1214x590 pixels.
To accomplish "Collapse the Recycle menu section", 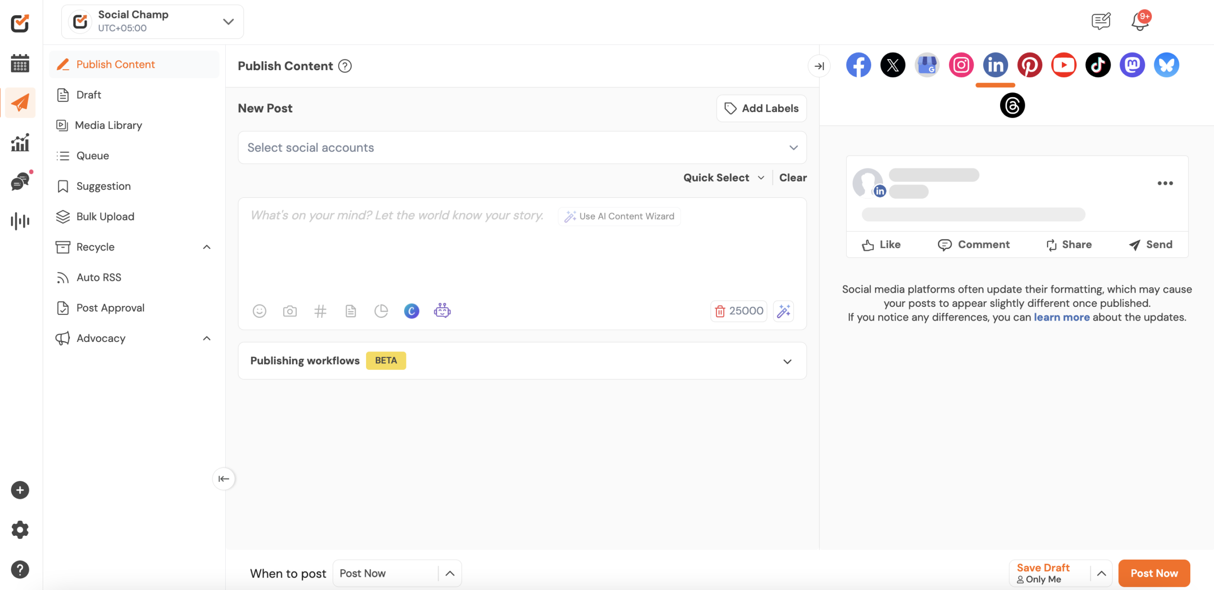I will pos(207,247).
